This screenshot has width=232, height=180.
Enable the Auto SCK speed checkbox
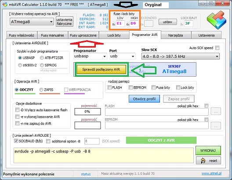pos(217,48)
